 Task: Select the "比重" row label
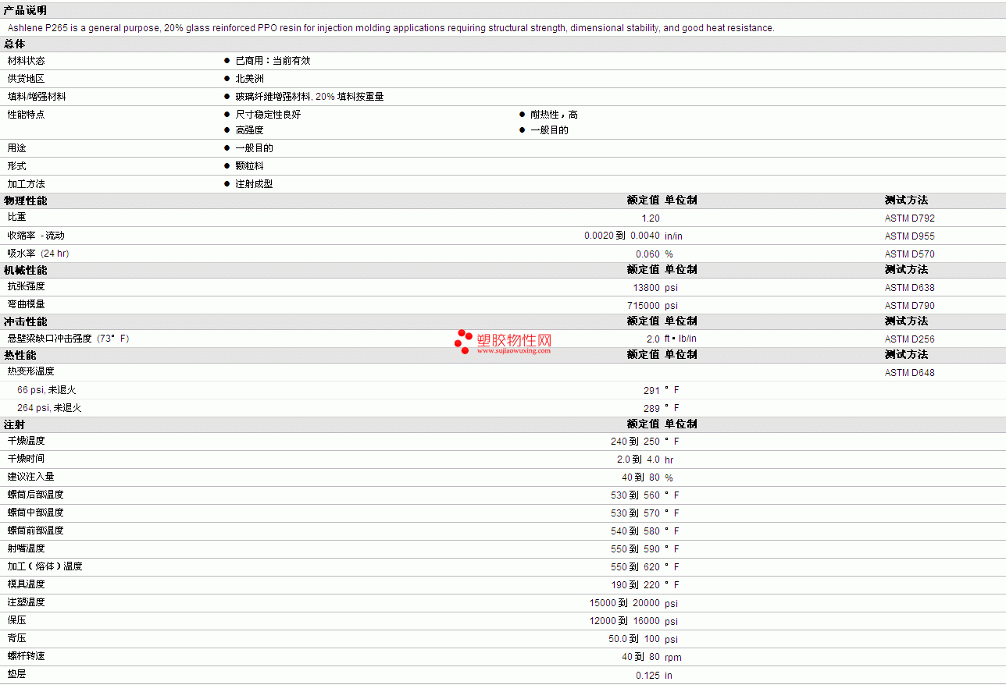tap(17, 218)
